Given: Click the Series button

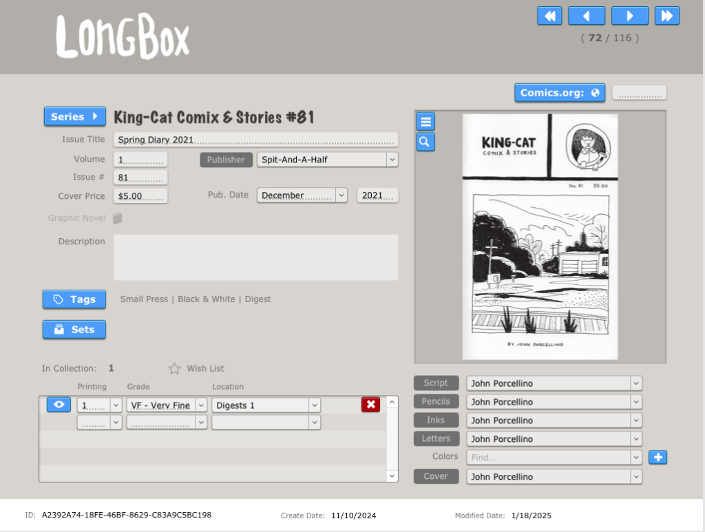Looking at the screenshot, I should (74, 116).
